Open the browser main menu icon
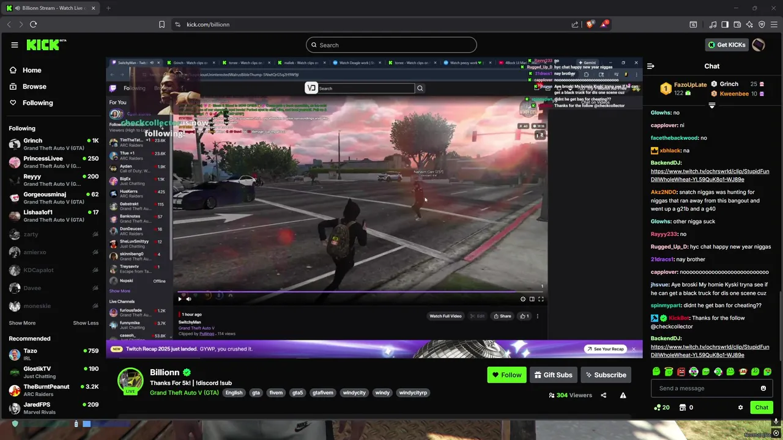The height and width of the screenshot is (440, 783). point(774,24)
